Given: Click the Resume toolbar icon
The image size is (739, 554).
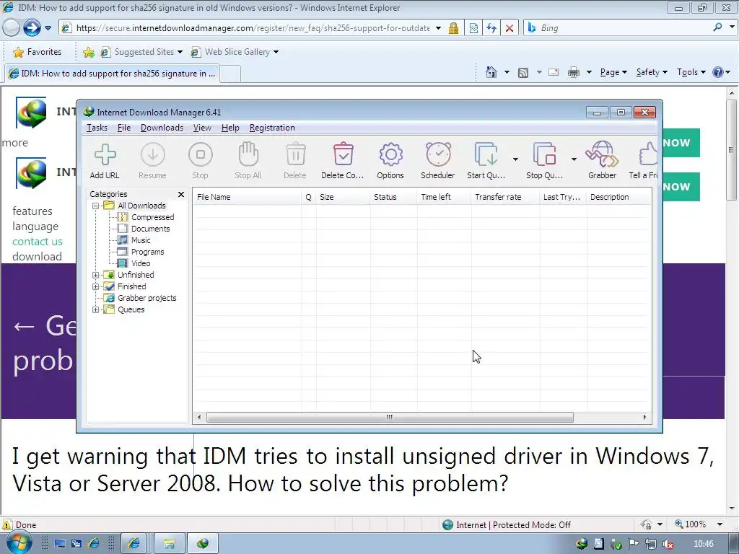Looking at the screenshot, I should click(153, 154).
